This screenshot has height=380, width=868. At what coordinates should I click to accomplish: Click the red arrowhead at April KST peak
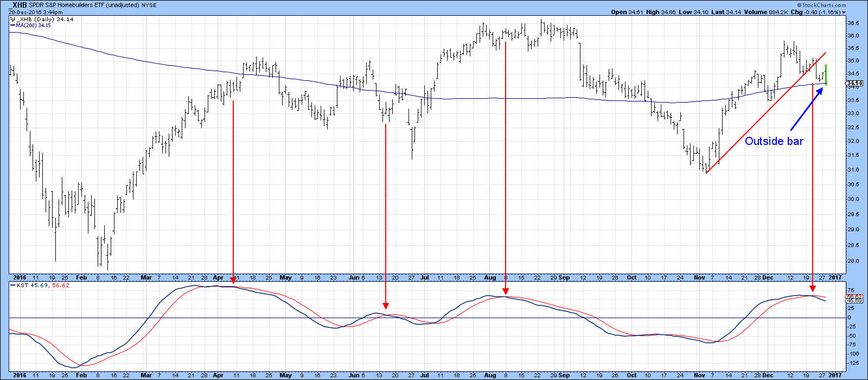click(x=233, y=280)
